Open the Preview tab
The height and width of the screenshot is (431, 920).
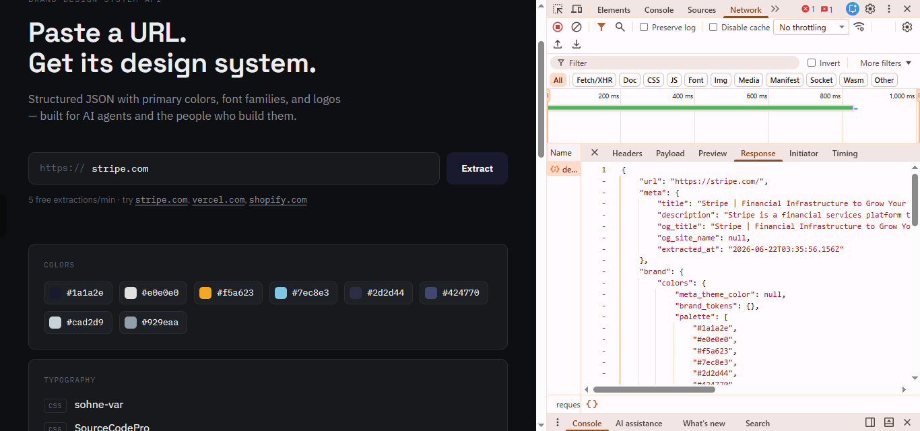click(713, 153)
